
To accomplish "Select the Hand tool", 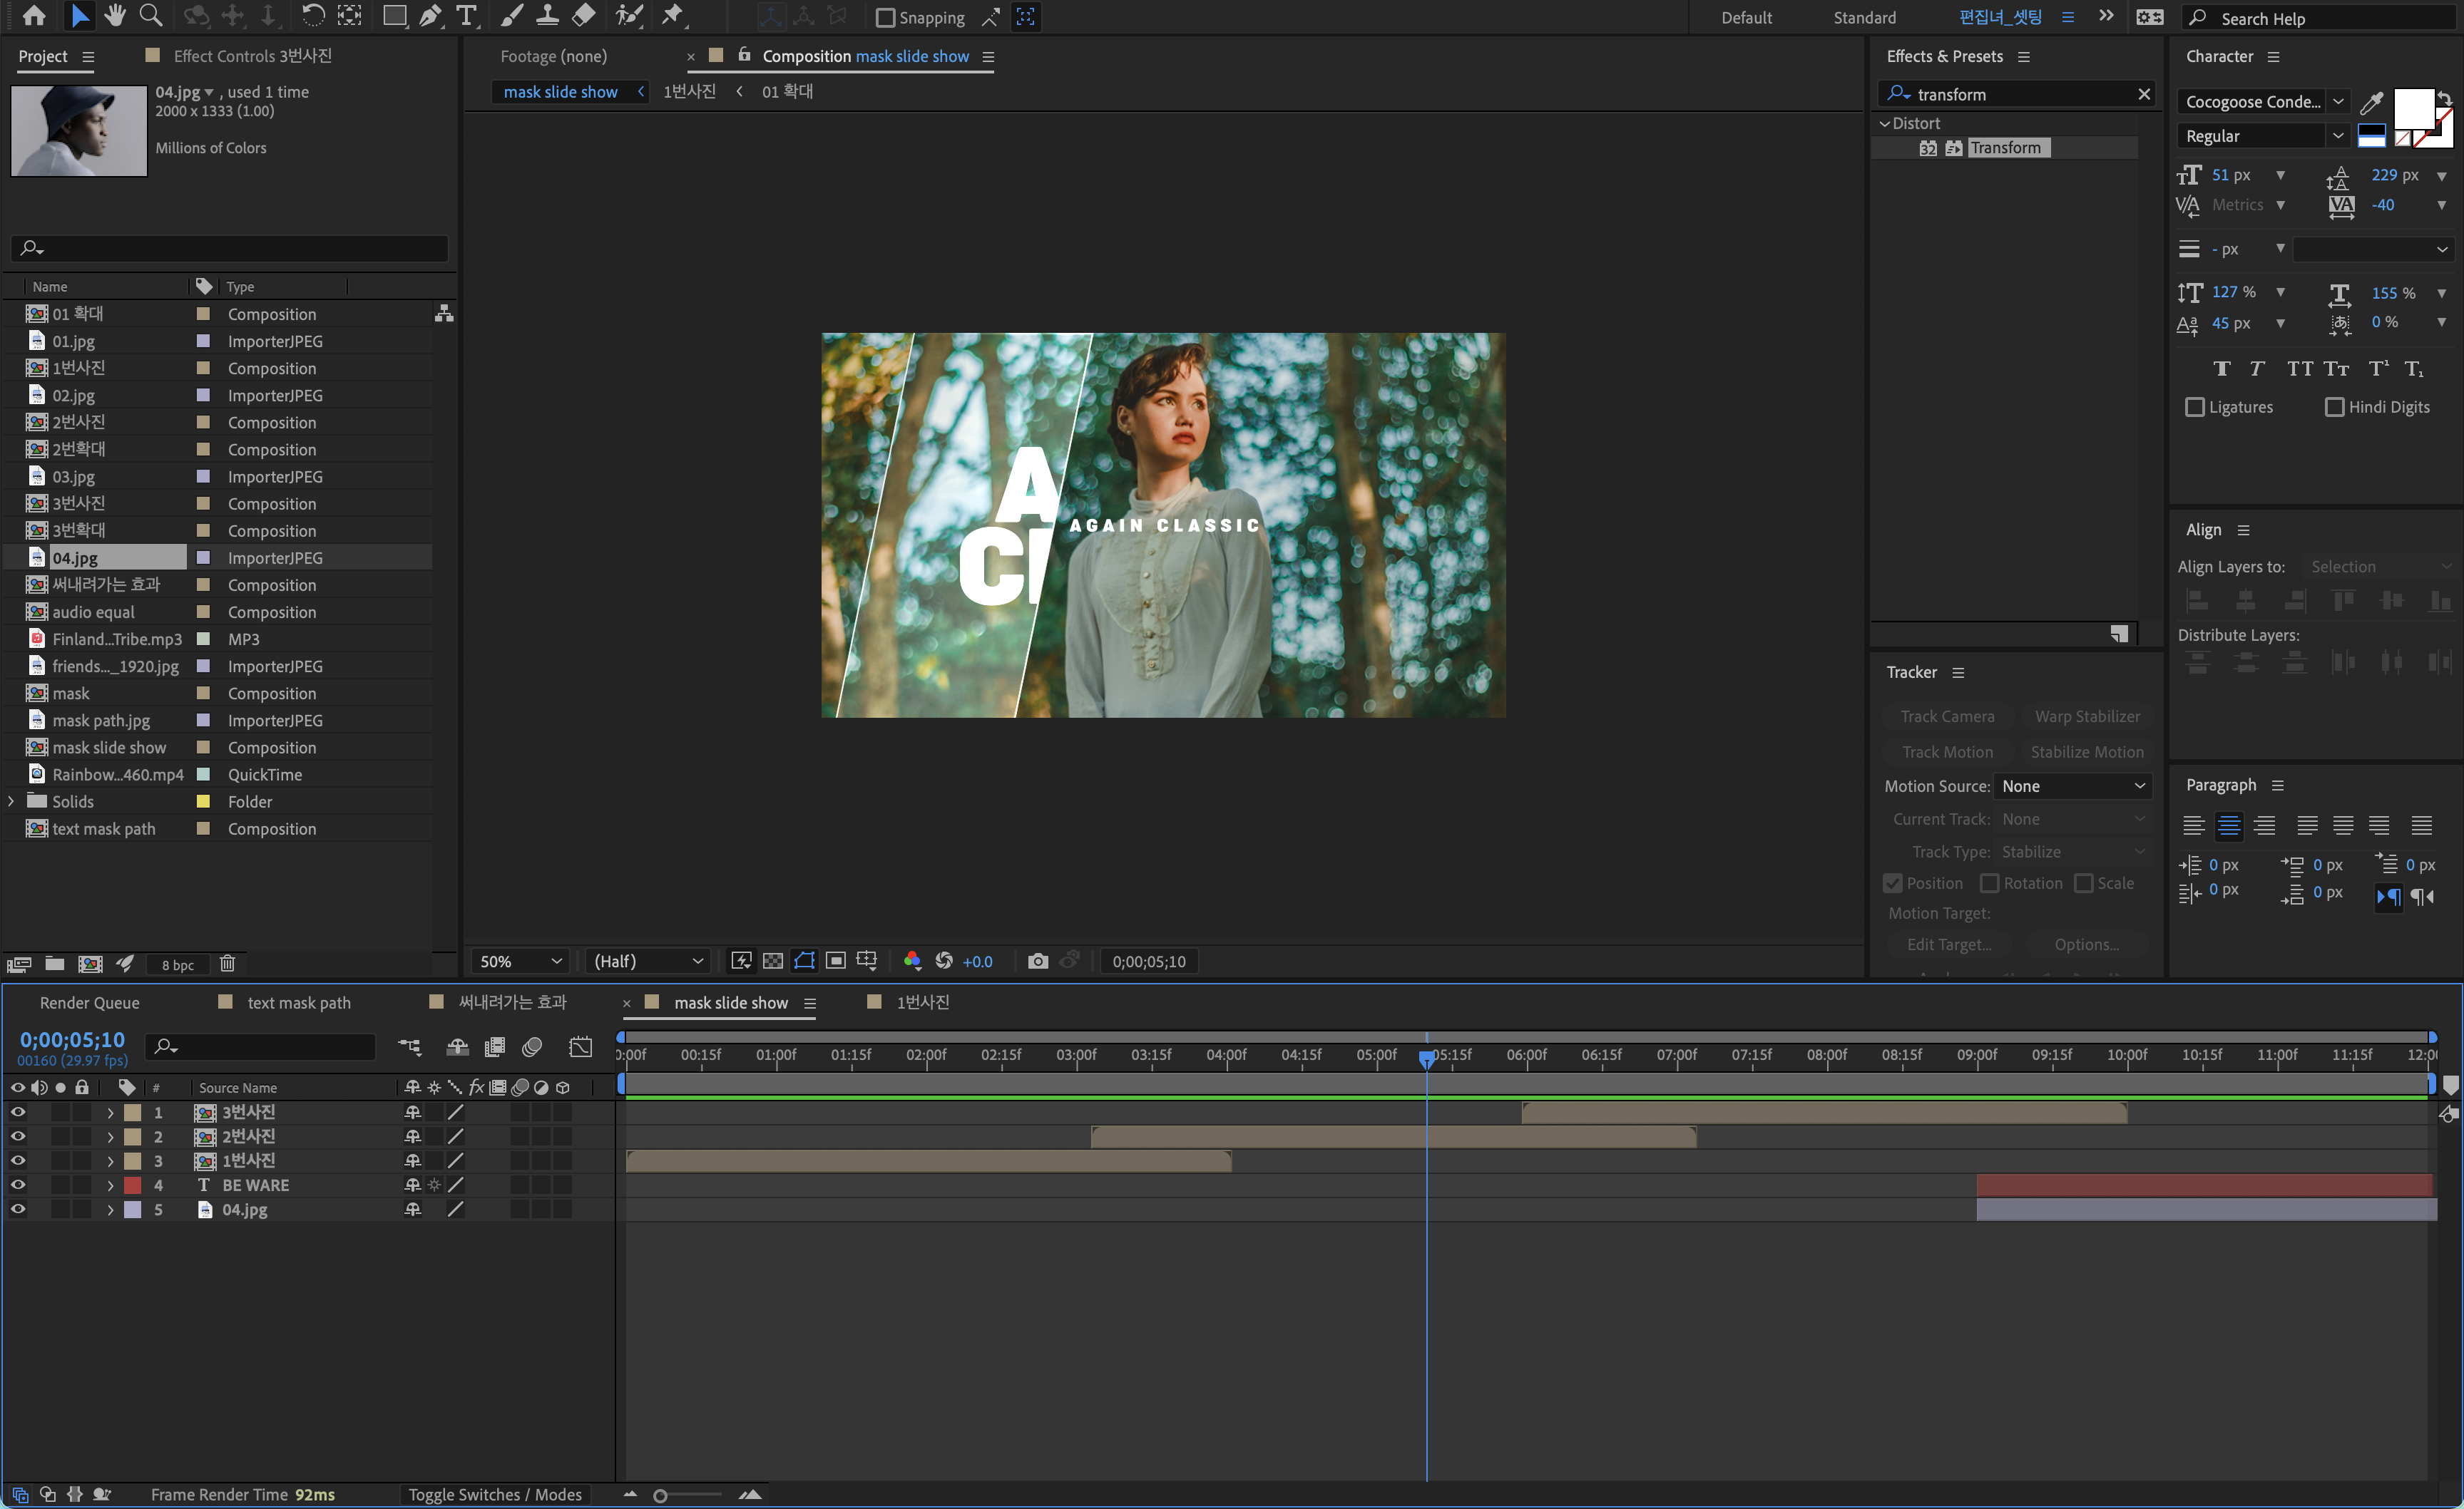I will (115, 16).
